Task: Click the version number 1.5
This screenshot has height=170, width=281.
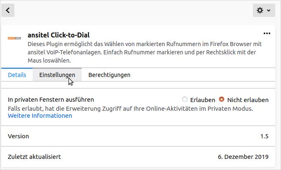Action: tap(264, 136)
